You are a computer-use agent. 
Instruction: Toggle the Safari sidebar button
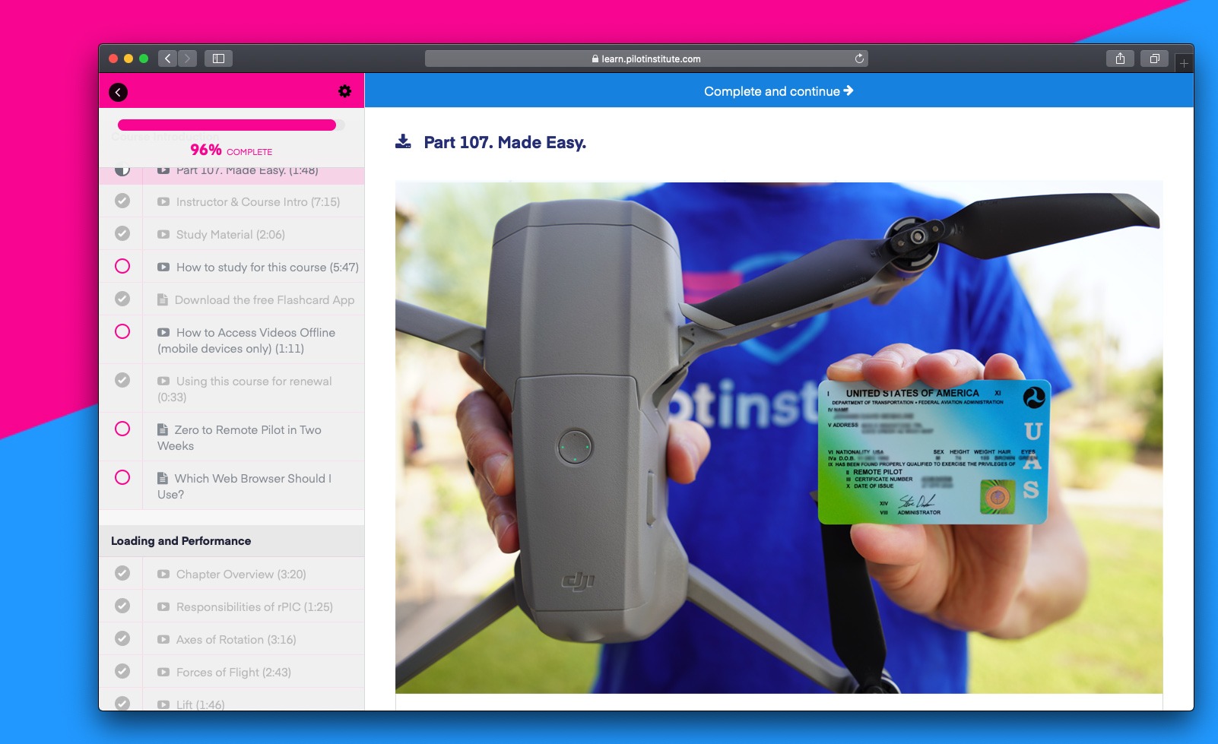click(x=218, y=59)
